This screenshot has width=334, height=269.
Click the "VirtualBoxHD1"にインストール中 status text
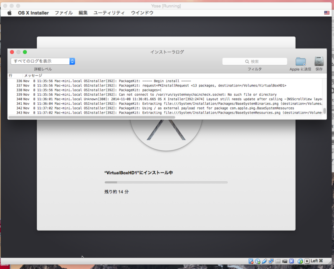coord(139,173)
